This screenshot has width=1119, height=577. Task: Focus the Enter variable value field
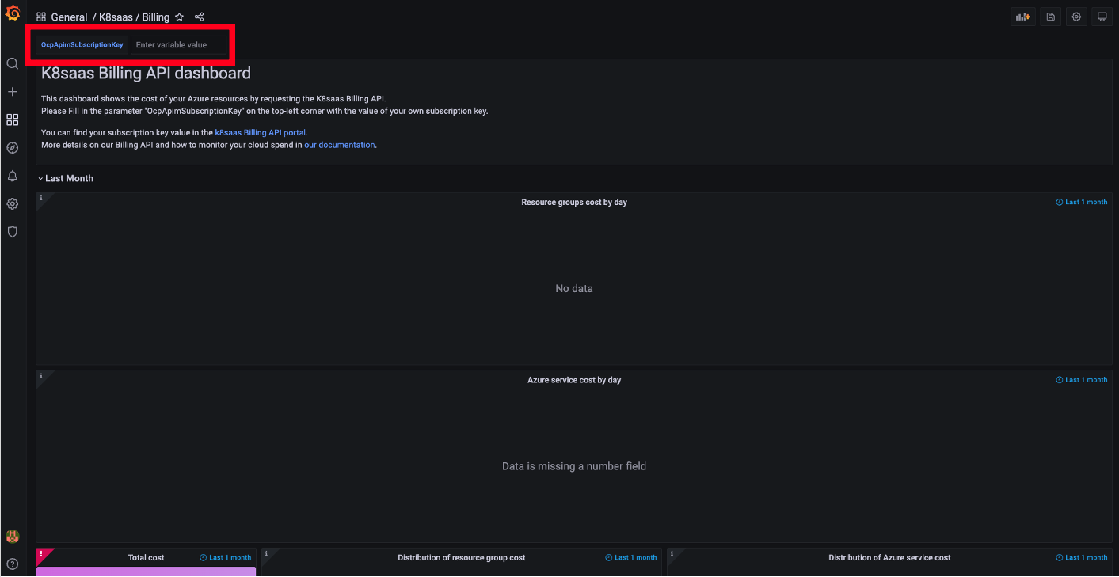point(178,45)
